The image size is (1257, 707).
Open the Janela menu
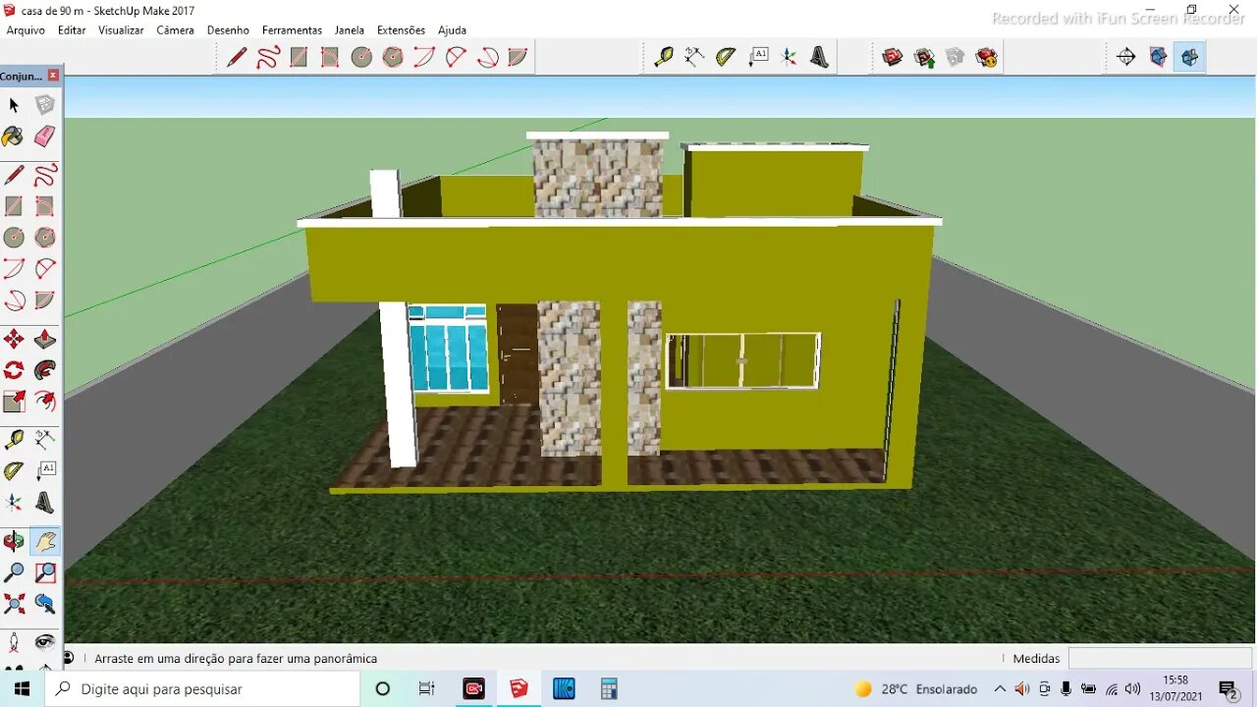tap(349, 30)
